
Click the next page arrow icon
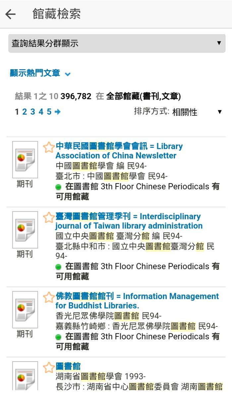[58, 112]
